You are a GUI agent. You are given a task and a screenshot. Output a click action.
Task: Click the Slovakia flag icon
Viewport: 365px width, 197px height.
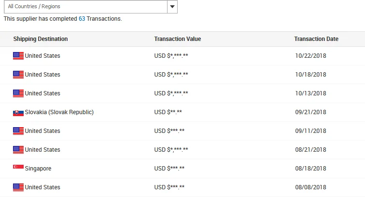(x=18, y=112)
